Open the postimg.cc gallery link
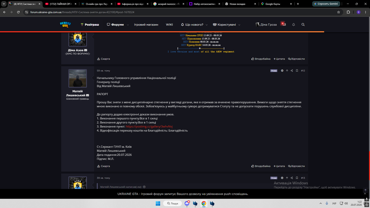This screenshot has height=208, width=370. (x=149, y=127)
